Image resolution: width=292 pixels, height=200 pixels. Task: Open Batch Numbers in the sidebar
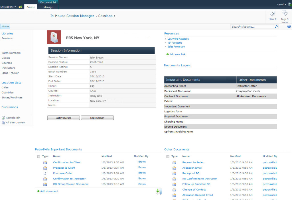click(11, 53)
